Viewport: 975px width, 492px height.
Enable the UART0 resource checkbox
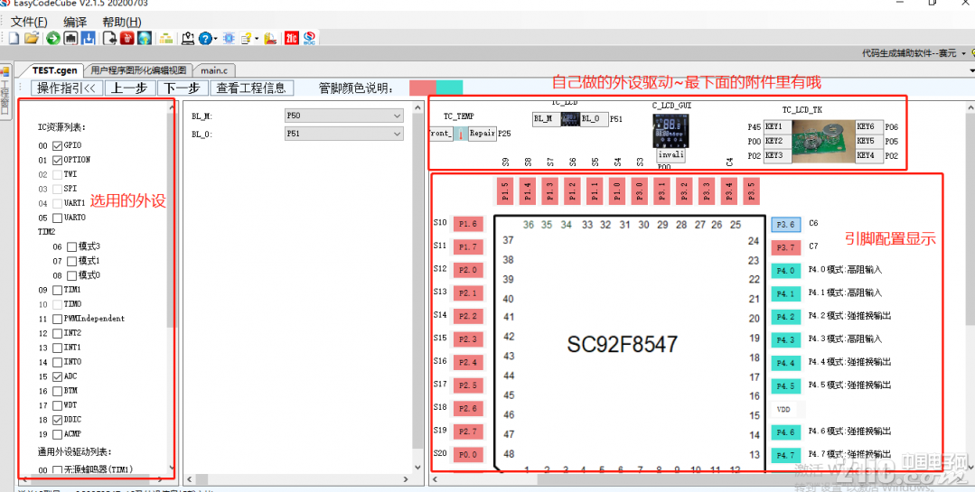tap(57, 218)
